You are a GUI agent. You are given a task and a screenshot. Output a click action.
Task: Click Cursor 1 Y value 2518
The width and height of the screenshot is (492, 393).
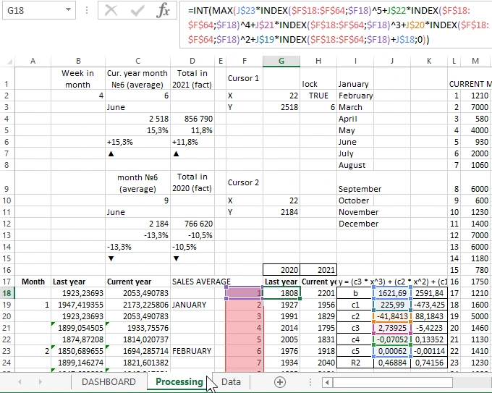tap(281, 107)
